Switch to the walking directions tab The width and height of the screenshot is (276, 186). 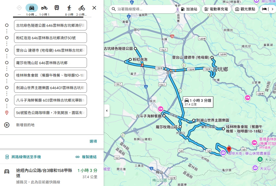[69, 8]
